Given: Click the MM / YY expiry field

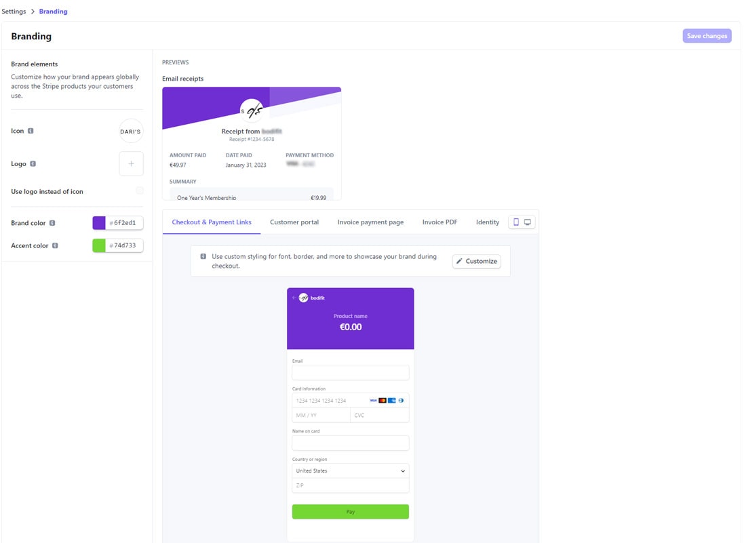Looking at the screenshot, I should 321,415.
